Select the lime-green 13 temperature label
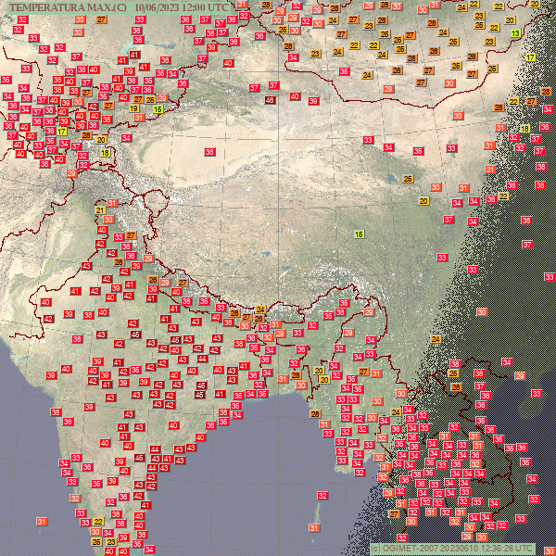This screenshot has width=556, height=556. pyautogui.click(x=515, y=33)
